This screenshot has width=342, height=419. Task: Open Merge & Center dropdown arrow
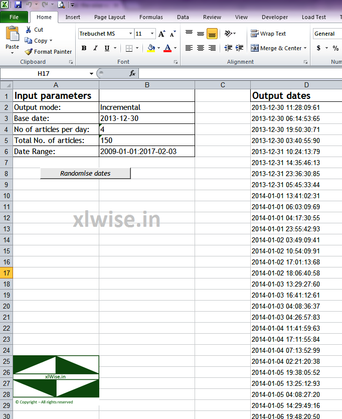[305, 48]
